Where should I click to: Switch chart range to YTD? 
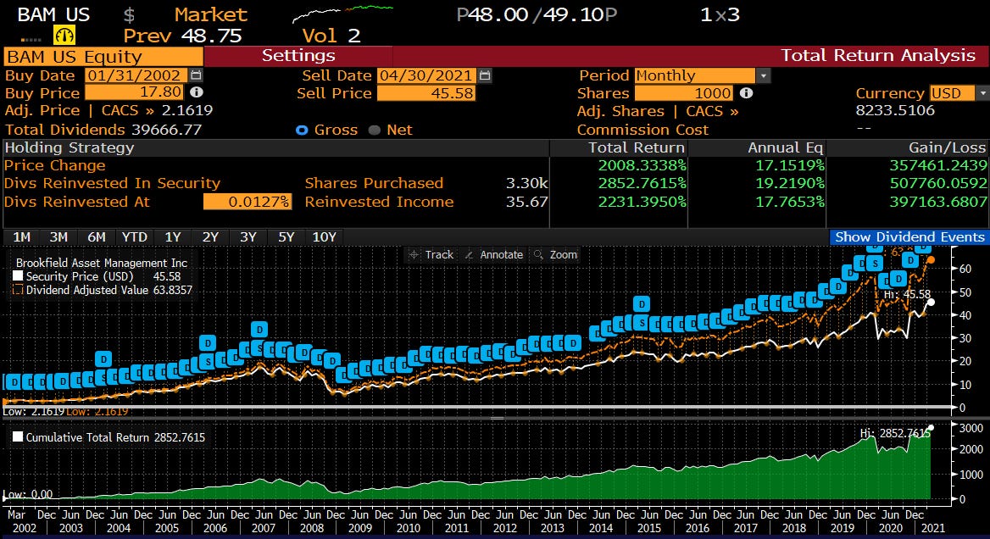point(135,236)
